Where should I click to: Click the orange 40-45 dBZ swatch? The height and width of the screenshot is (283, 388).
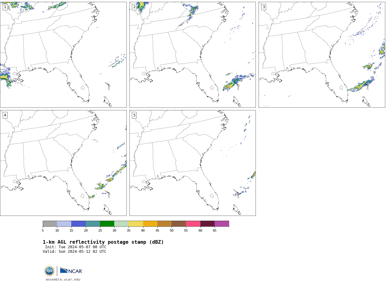point(150,224)
